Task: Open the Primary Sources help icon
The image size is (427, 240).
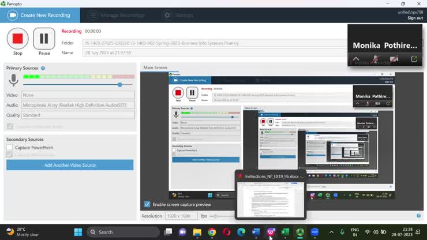Action: (x=43, y=68)
